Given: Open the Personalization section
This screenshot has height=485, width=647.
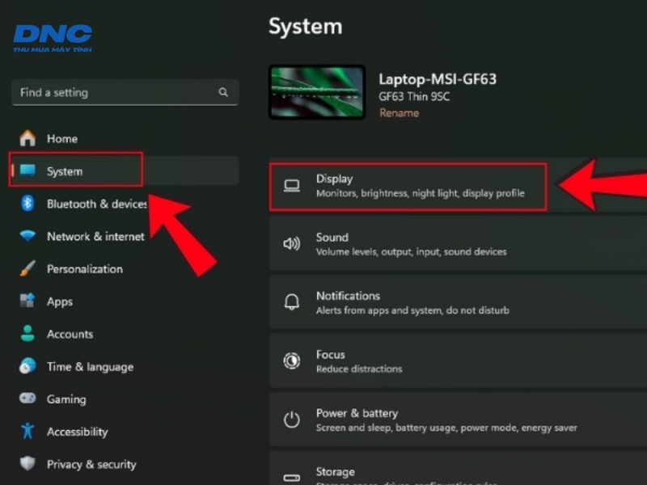Looking at the screenshot, I should coord(125,269).
